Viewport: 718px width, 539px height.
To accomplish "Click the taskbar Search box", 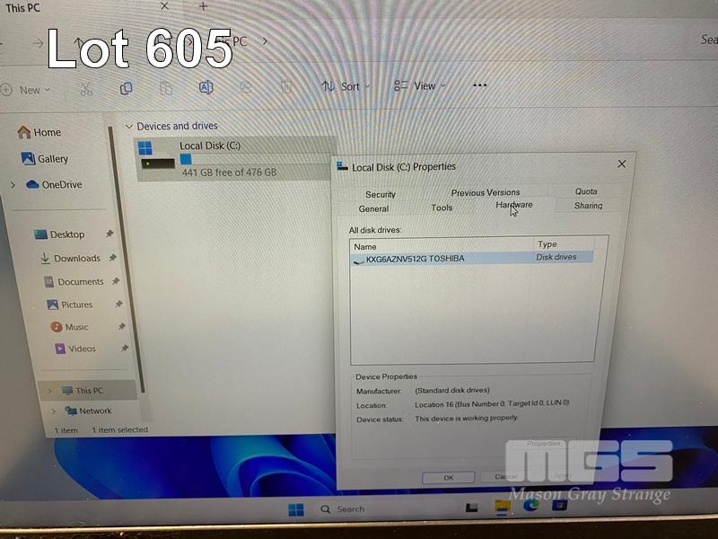I will point(350,509).
